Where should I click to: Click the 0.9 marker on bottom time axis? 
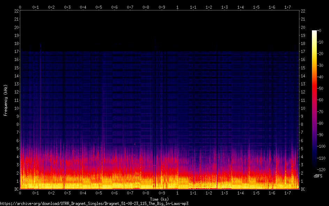162,193
